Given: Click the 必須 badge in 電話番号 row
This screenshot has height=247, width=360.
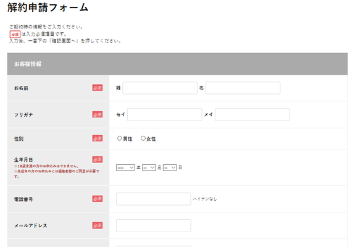Looking at the screenshot, I should [98, 199].
